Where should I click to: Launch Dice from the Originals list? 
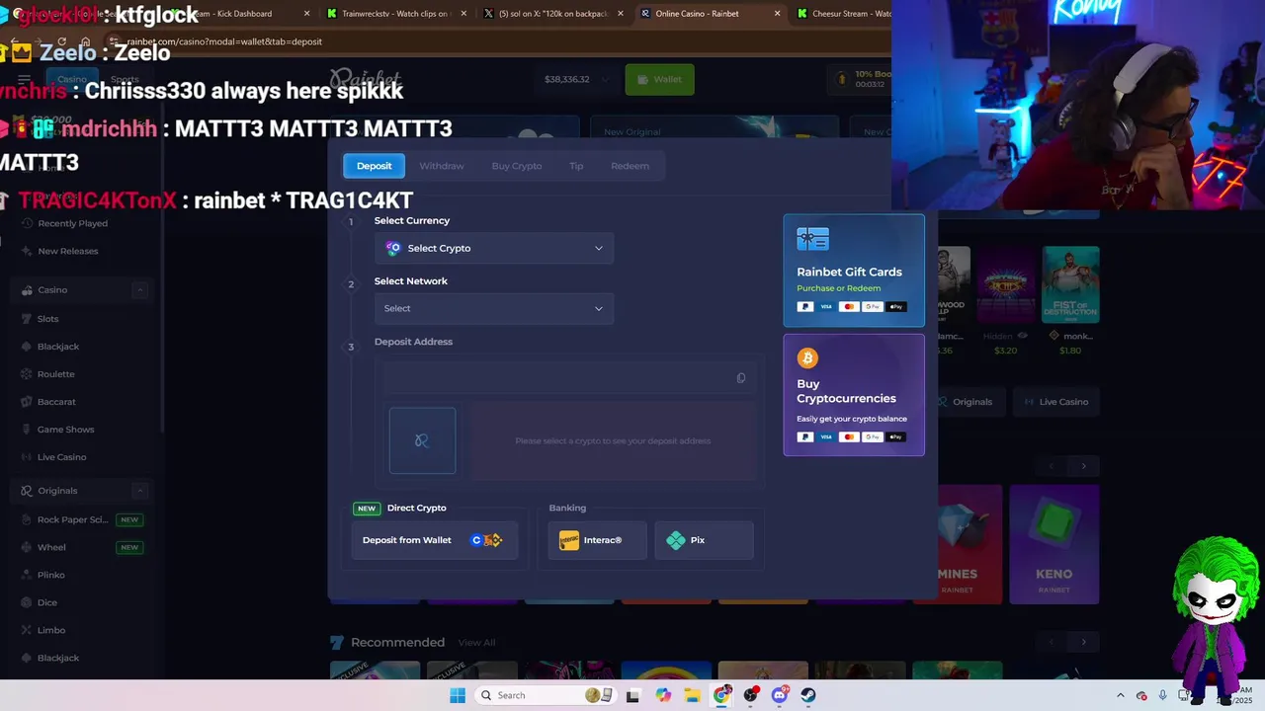point(46,602)
